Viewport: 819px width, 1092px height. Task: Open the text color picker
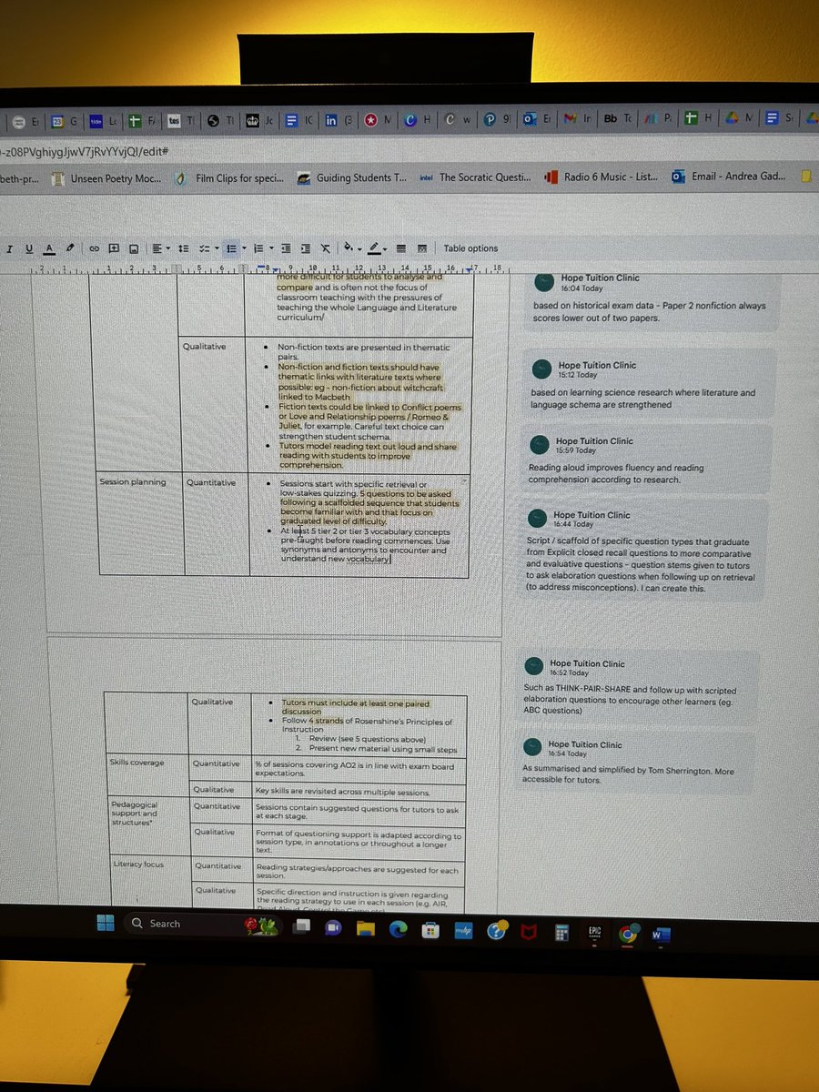pos(49,248)
